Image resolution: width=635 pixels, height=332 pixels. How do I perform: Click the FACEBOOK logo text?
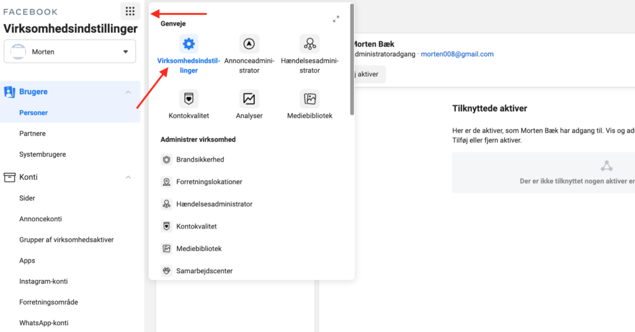coord(31,12)
